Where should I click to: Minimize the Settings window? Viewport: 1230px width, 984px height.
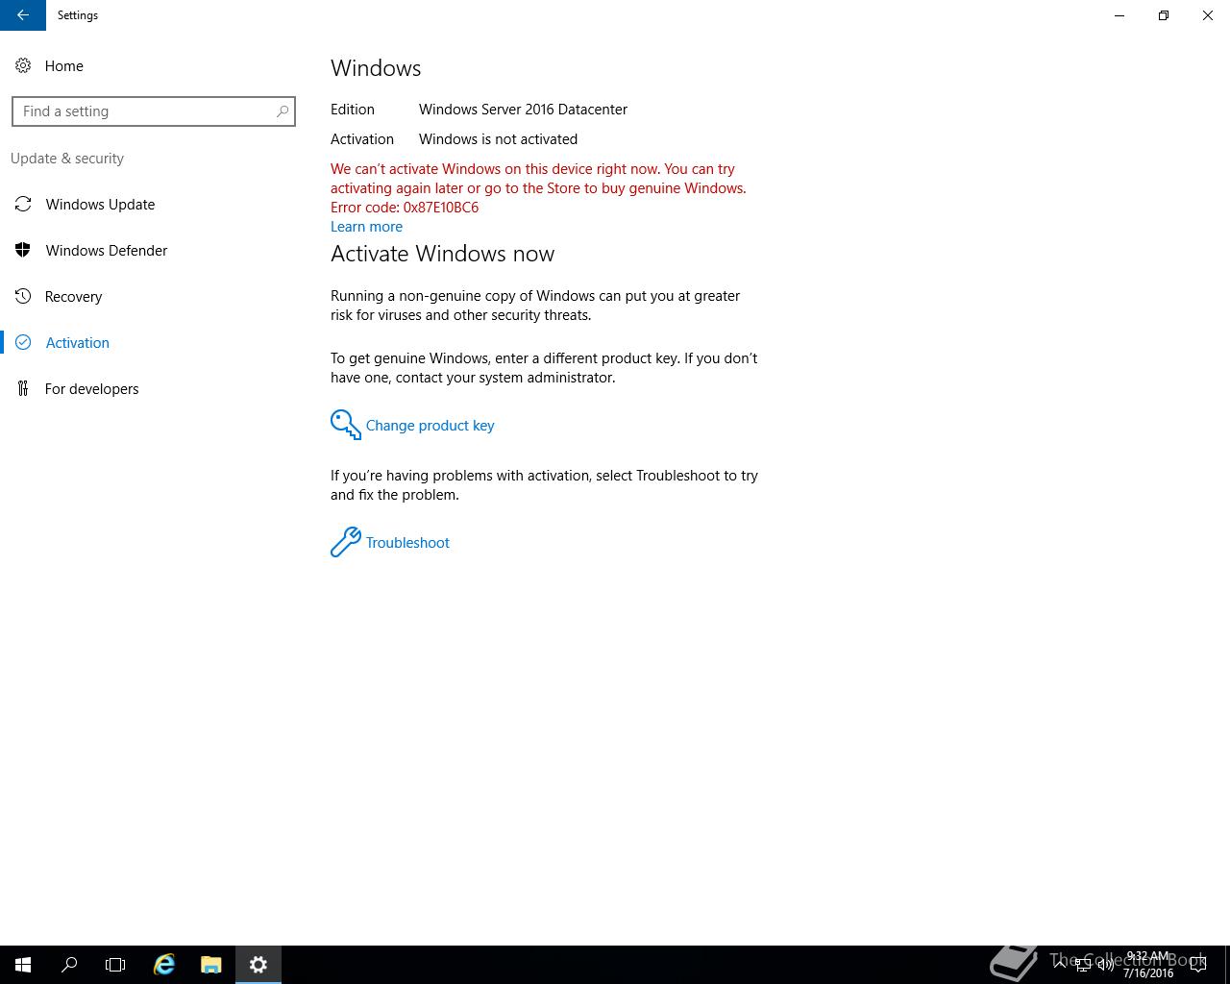click(x=1119, y=15)
